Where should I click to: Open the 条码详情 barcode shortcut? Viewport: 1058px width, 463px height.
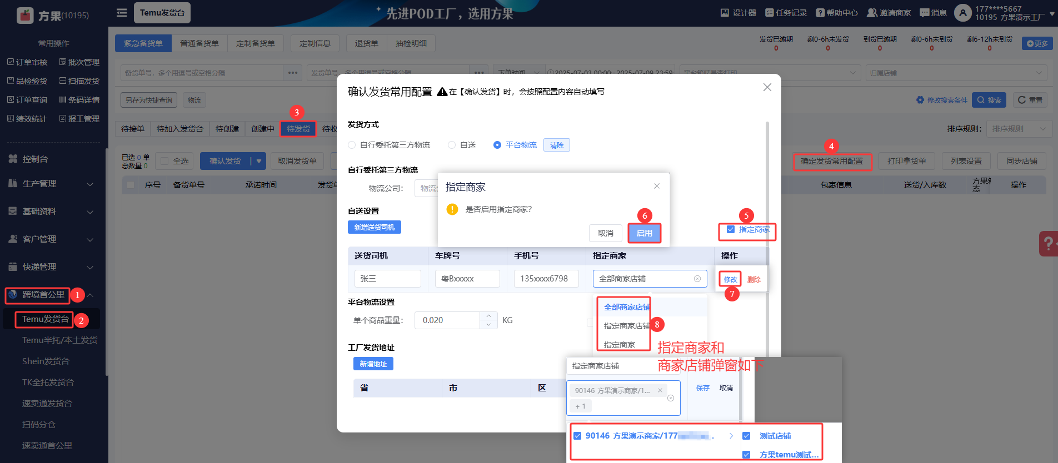[79, 100]
